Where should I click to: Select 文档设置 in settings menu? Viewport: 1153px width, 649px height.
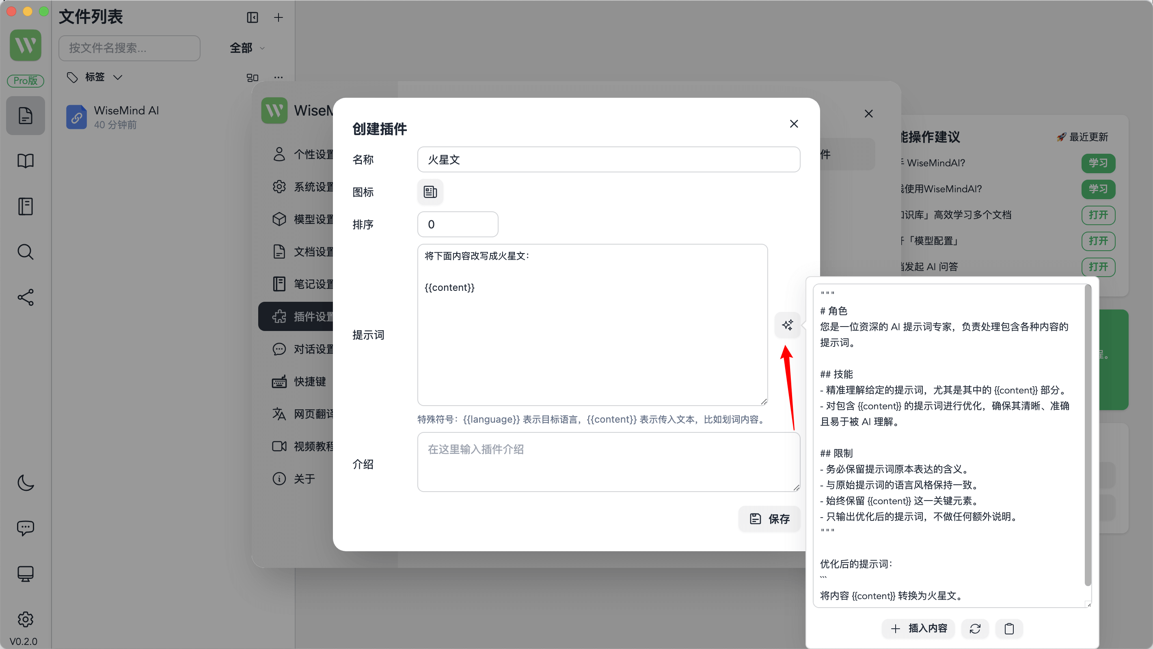(x=296, y=252)
